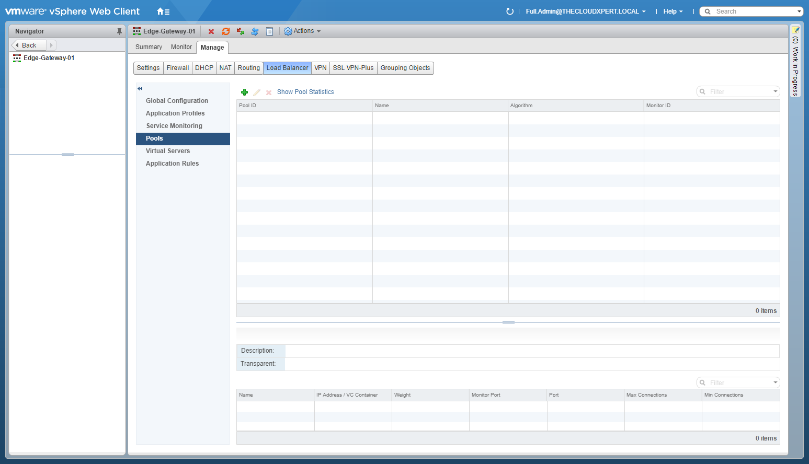The height and width of the screenshot is (464, 809).
Task: Open the Actions dropdown menu
Action: click(302, 31)
